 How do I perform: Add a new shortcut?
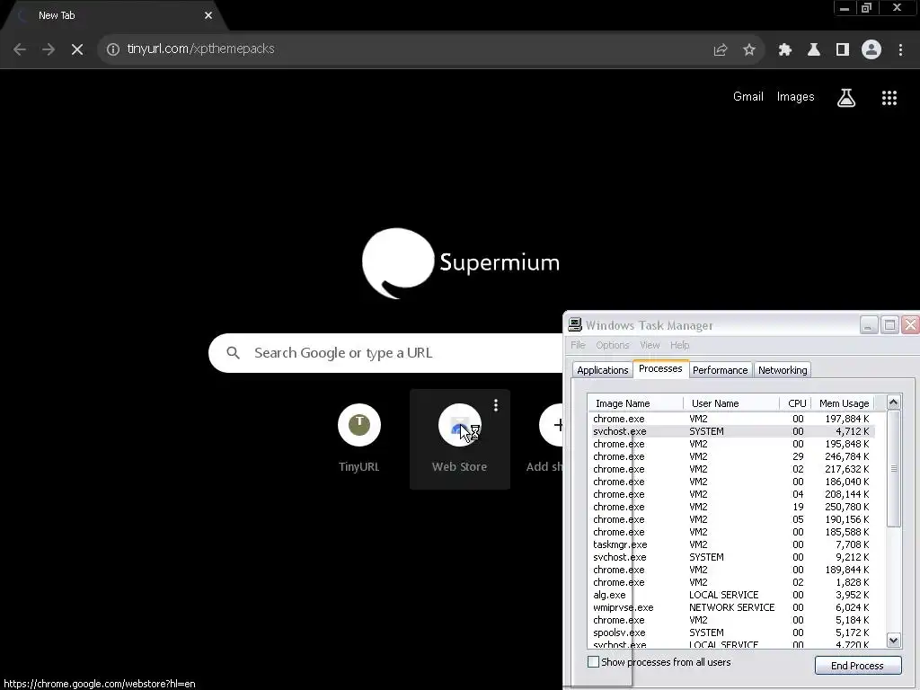(x=545, y=438)
